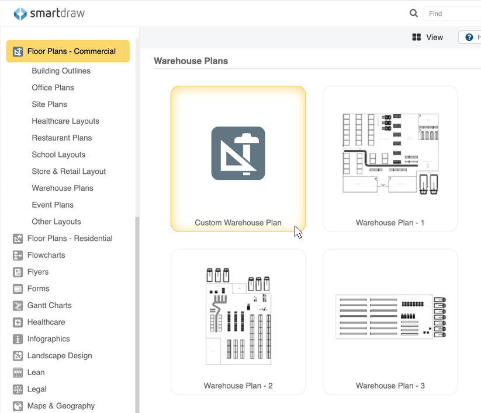Expand the Forms category
This screenshot has height=413, width=481.
point(39,289)
